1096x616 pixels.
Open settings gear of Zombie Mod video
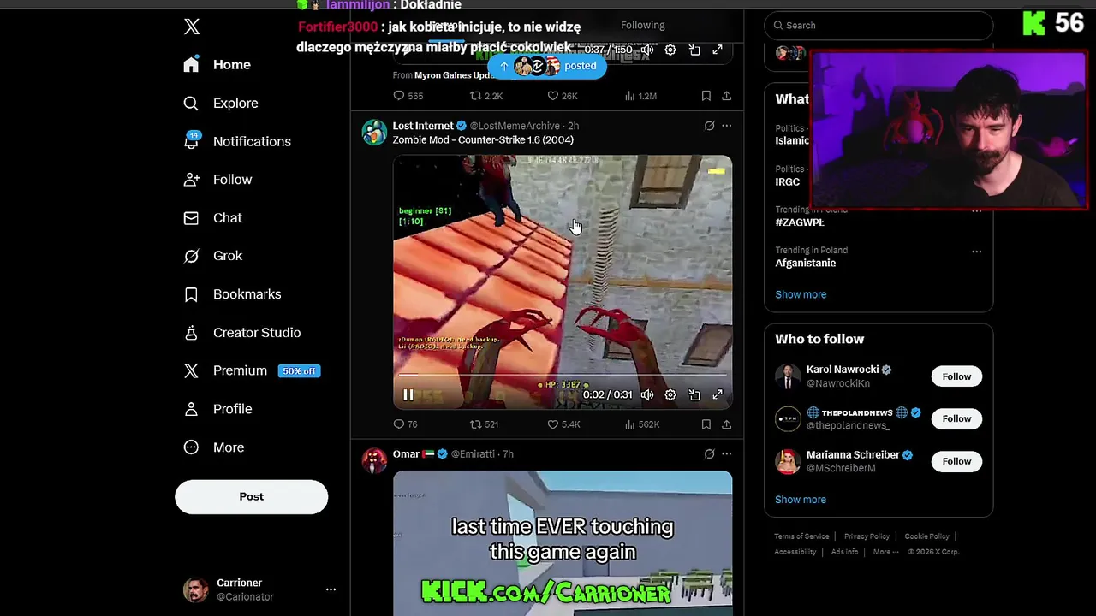pos(670,394)
